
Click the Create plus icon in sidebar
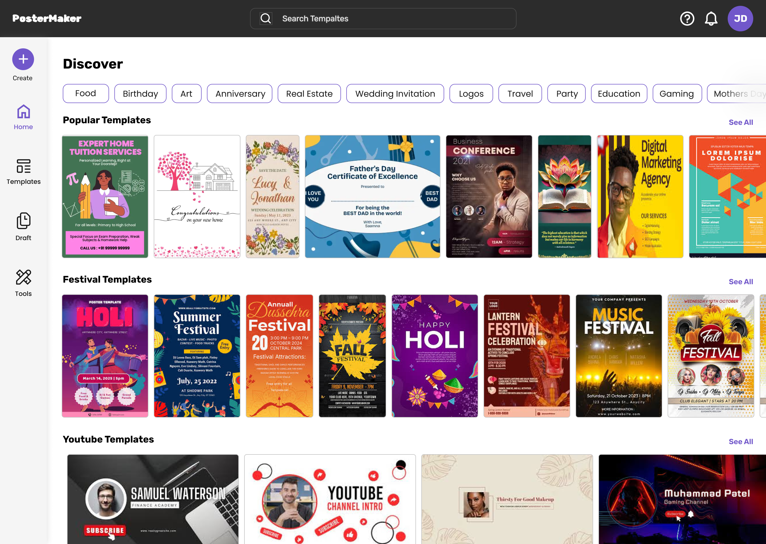click(23, 59)
